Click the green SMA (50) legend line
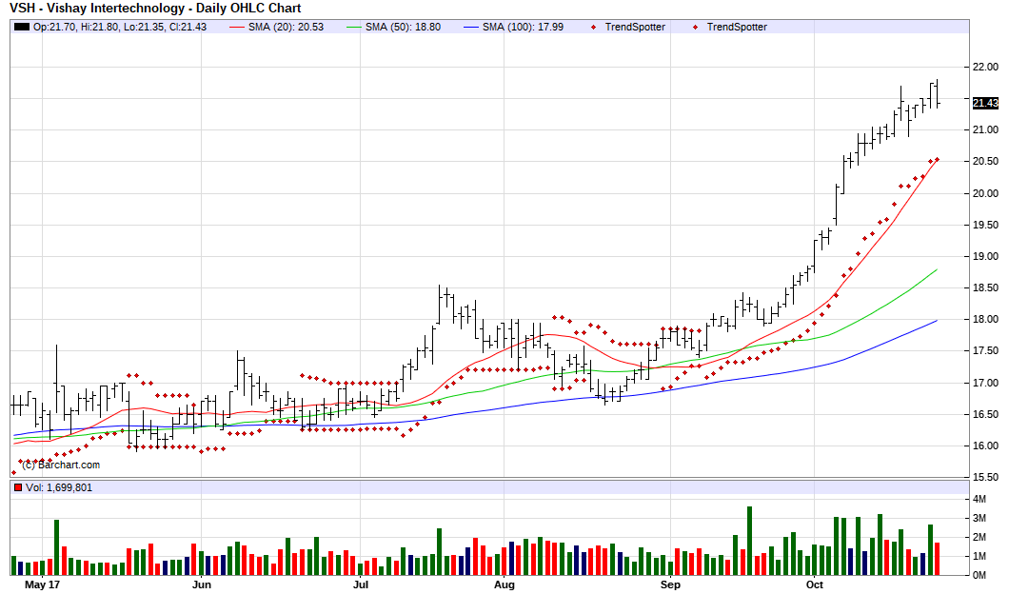Screen dimensions: 1009x614 pos(354,27)
